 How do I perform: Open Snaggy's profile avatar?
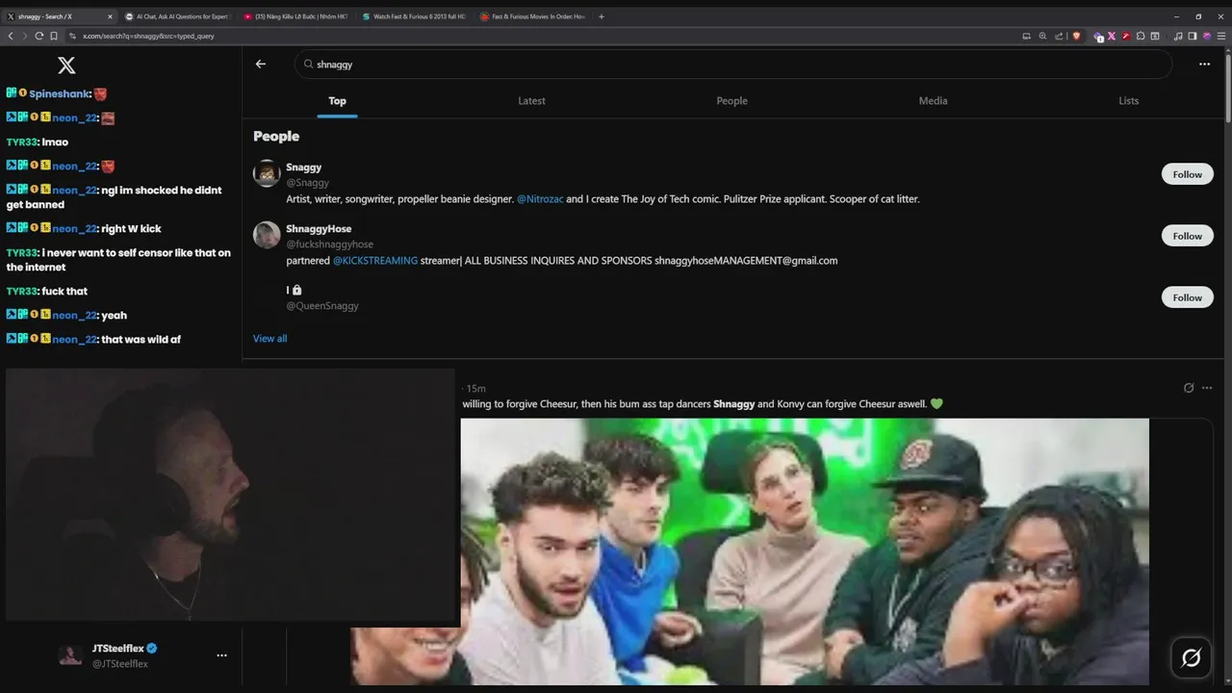point(267,173)
